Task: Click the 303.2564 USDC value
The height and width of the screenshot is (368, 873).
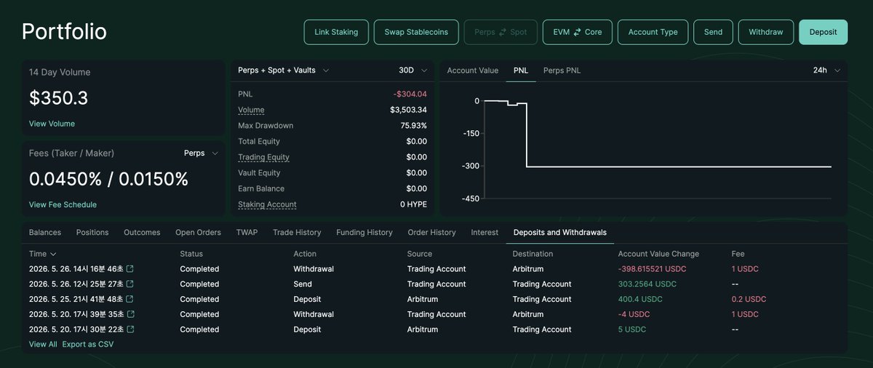Action: coord(647,284)
